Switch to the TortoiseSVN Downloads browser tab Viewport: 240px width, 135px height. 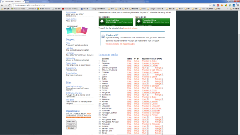pyautogui.click(x=13, y=1)
